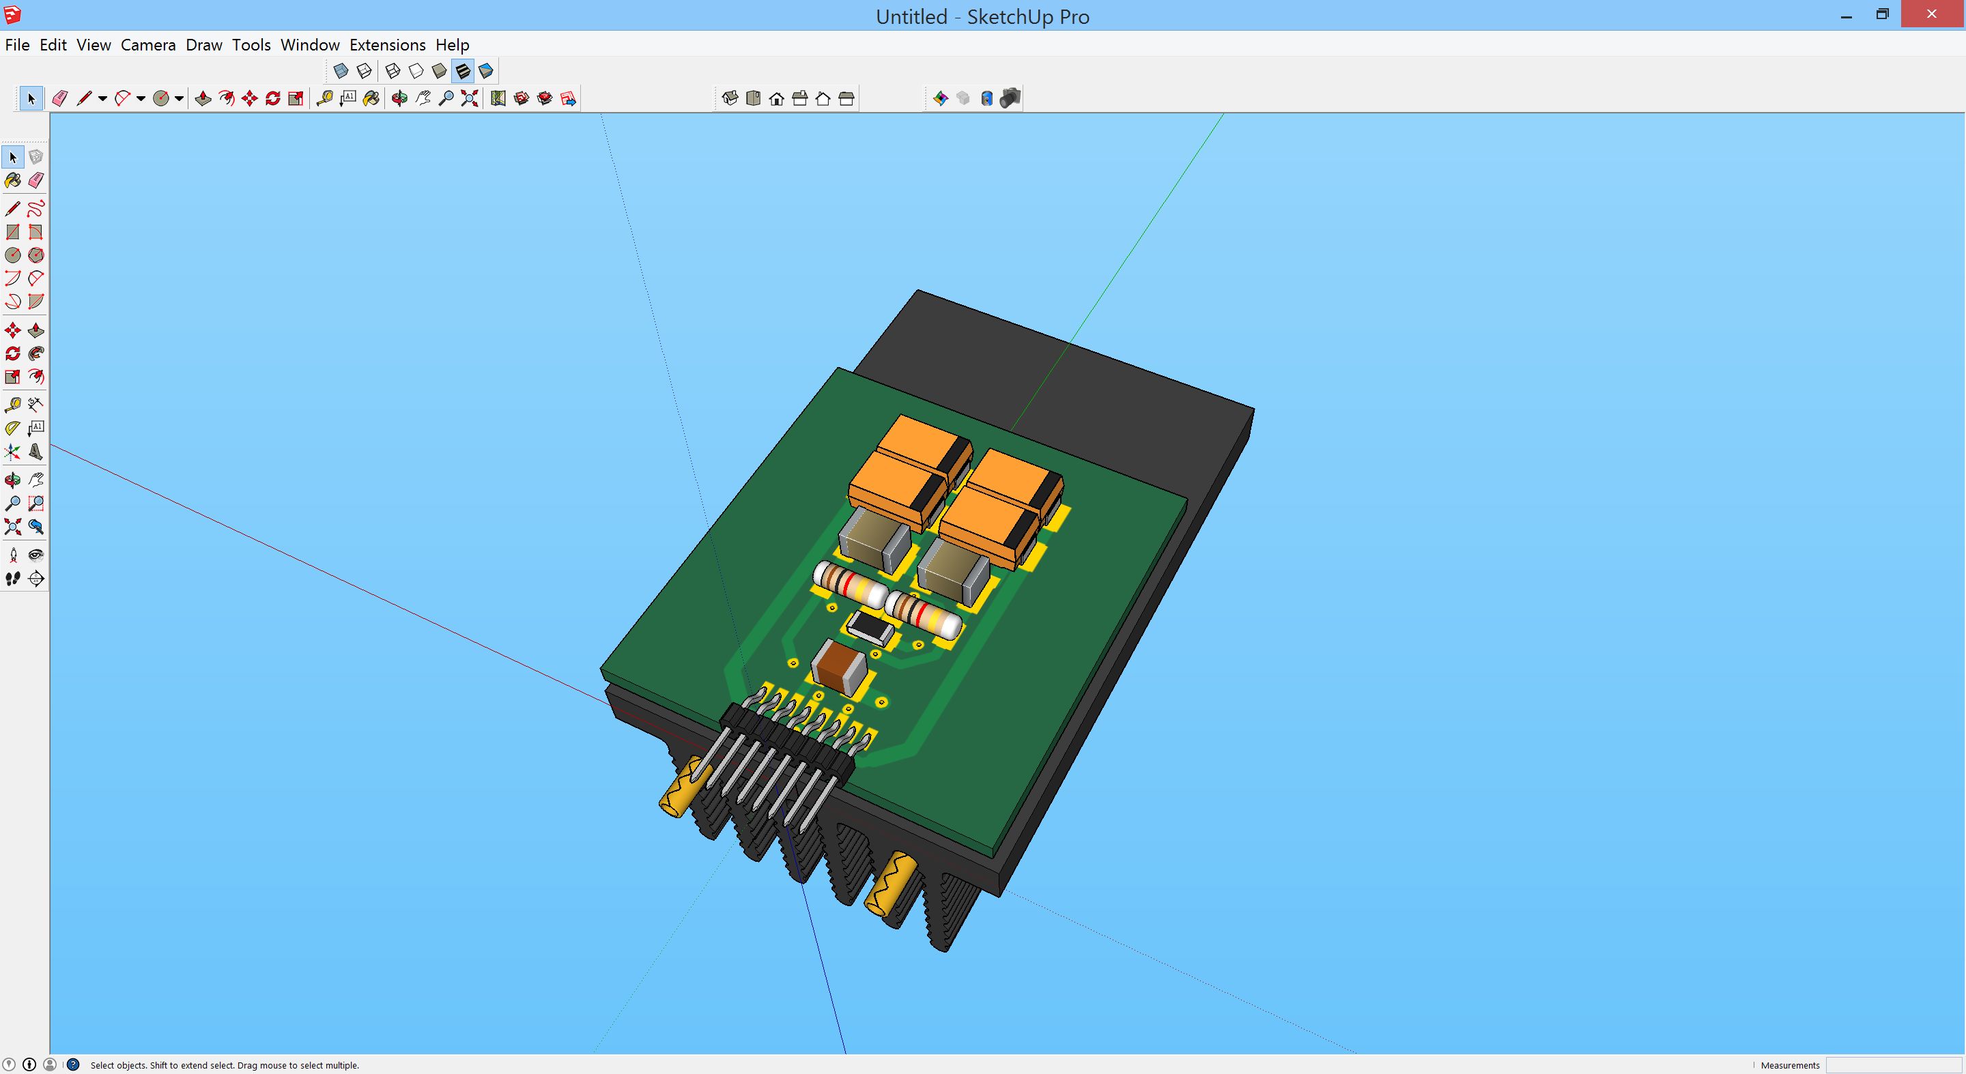Switch to Iso view
This screenshot has width=1966, height=1074.
pyautogui.click(x=730, y=98)
